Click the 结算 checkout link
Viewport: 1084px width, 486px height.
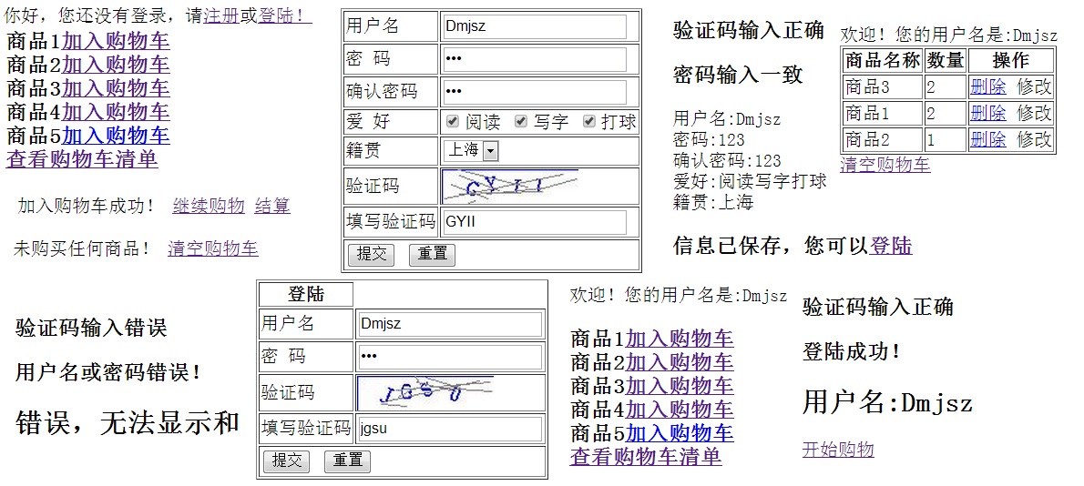(272, 206)
